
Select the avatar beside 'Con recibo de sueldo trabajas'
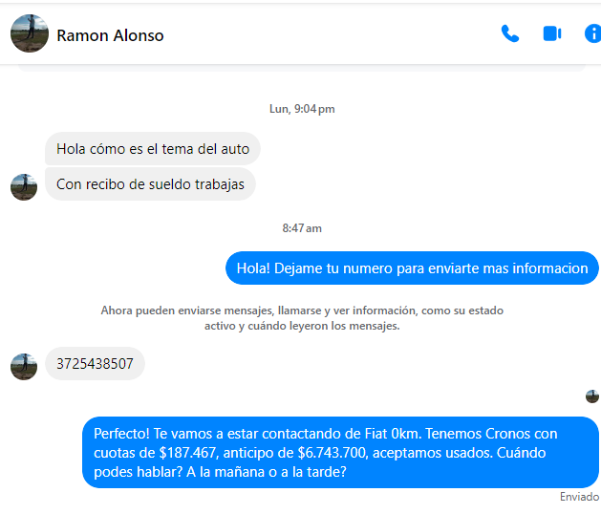tap(24, 186)
